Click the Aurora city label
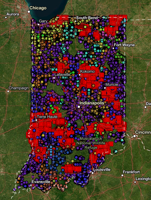This screenshot has height=200, width=151. point(13,14)
